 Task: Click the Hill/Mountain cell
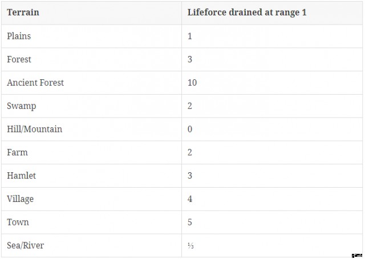click(34, 129)
